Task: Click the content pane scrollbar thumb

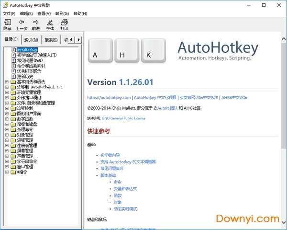Action: [x=284, y=95]
